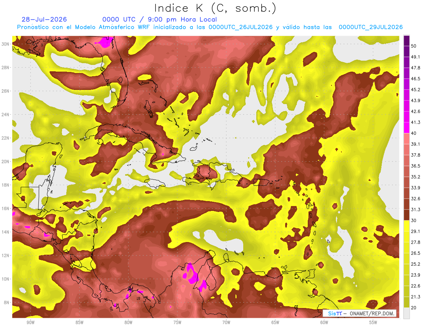Click the legend value 40
Viewport: 423px width, 327px height.
click(x=414, y=133)
